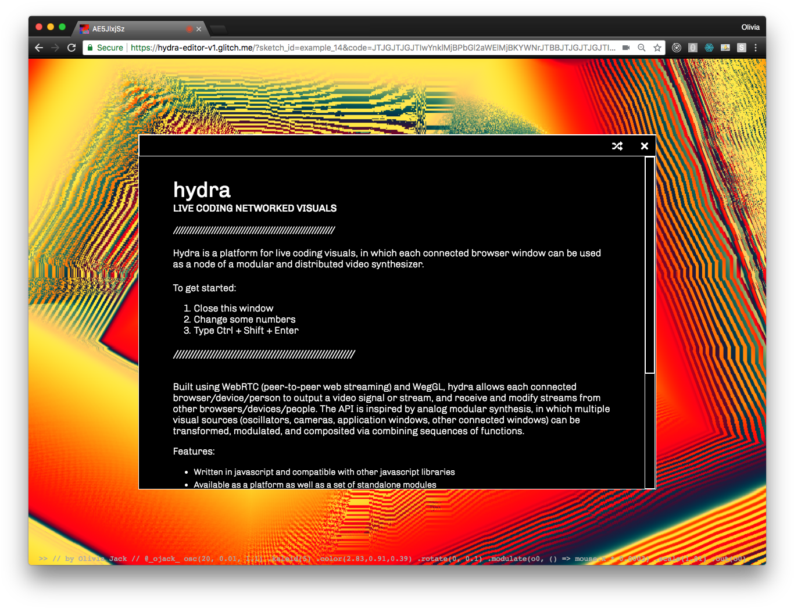Open the gray S extension icon
This screenshot has width=794, height=608.
point(742,48)
